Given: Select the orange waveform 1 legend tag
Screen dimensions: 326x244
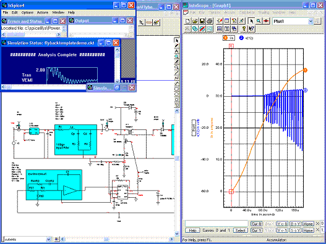Looking at the screenshot, I should pos(229,38).
